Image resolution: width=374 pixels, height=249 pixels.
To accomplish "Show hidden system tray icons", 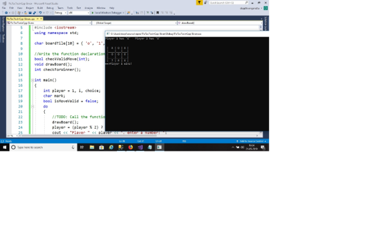I will tap(233, 148).
